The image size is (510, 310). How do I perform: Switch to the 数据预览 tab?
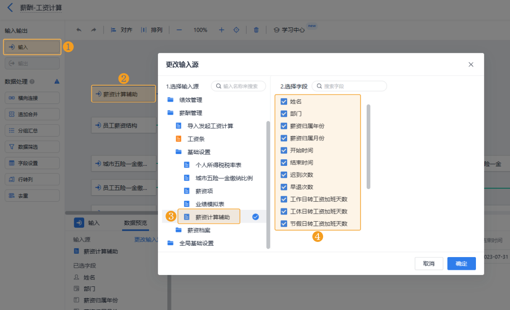click(x=135, y=223)
